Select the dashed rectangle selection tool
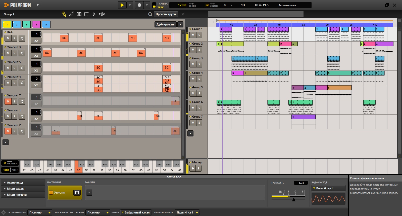 [87, 14]
